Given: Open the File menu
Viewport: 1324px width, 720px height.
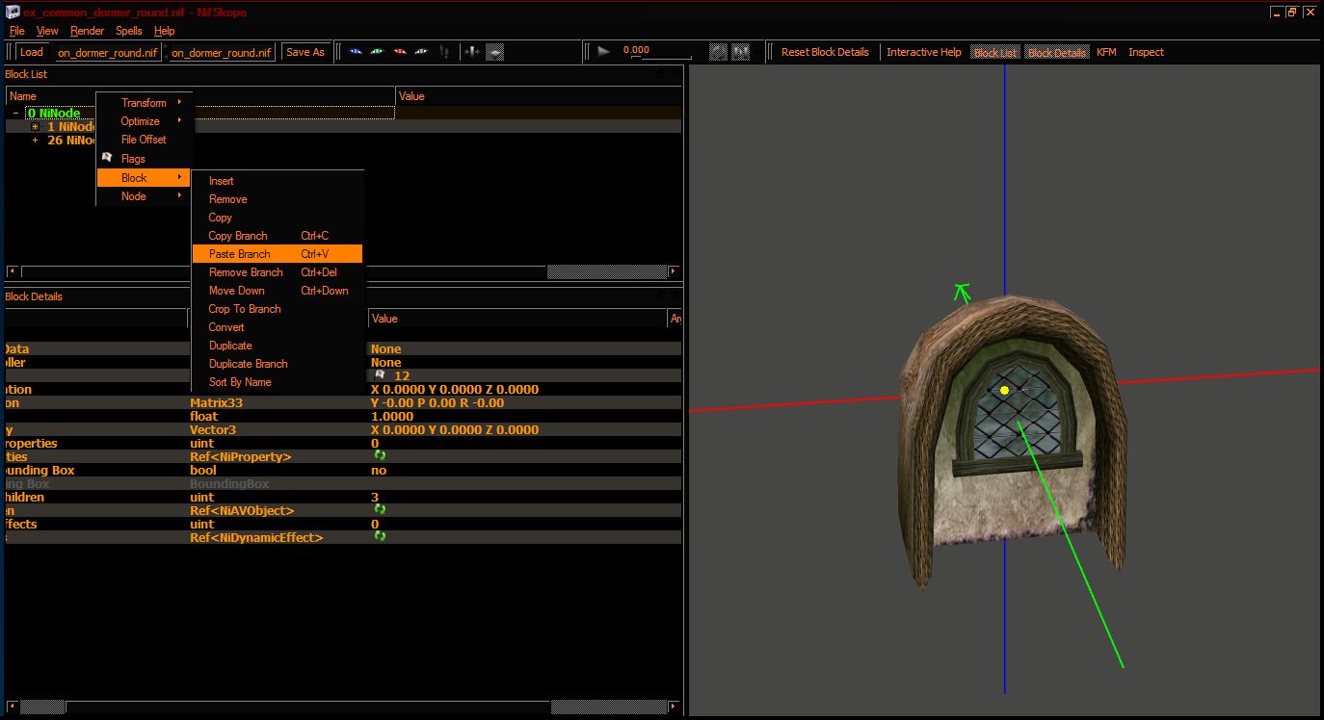Looking at the screenshot, I should 16,31.
